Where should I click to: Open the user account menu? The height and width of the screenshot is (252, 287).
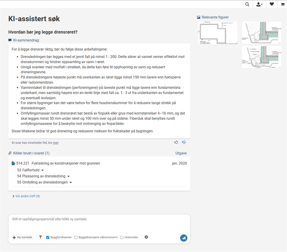point(259,4)
